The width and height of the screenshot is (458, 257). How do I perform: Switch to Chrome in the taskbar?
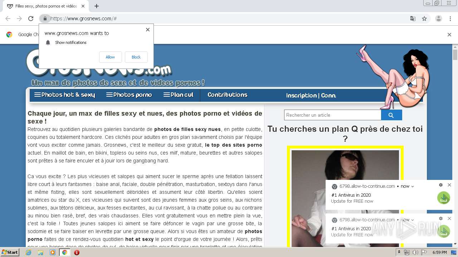65,252
